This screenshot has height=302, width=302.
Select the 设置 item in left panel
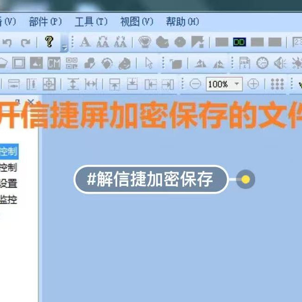point(8,183)
